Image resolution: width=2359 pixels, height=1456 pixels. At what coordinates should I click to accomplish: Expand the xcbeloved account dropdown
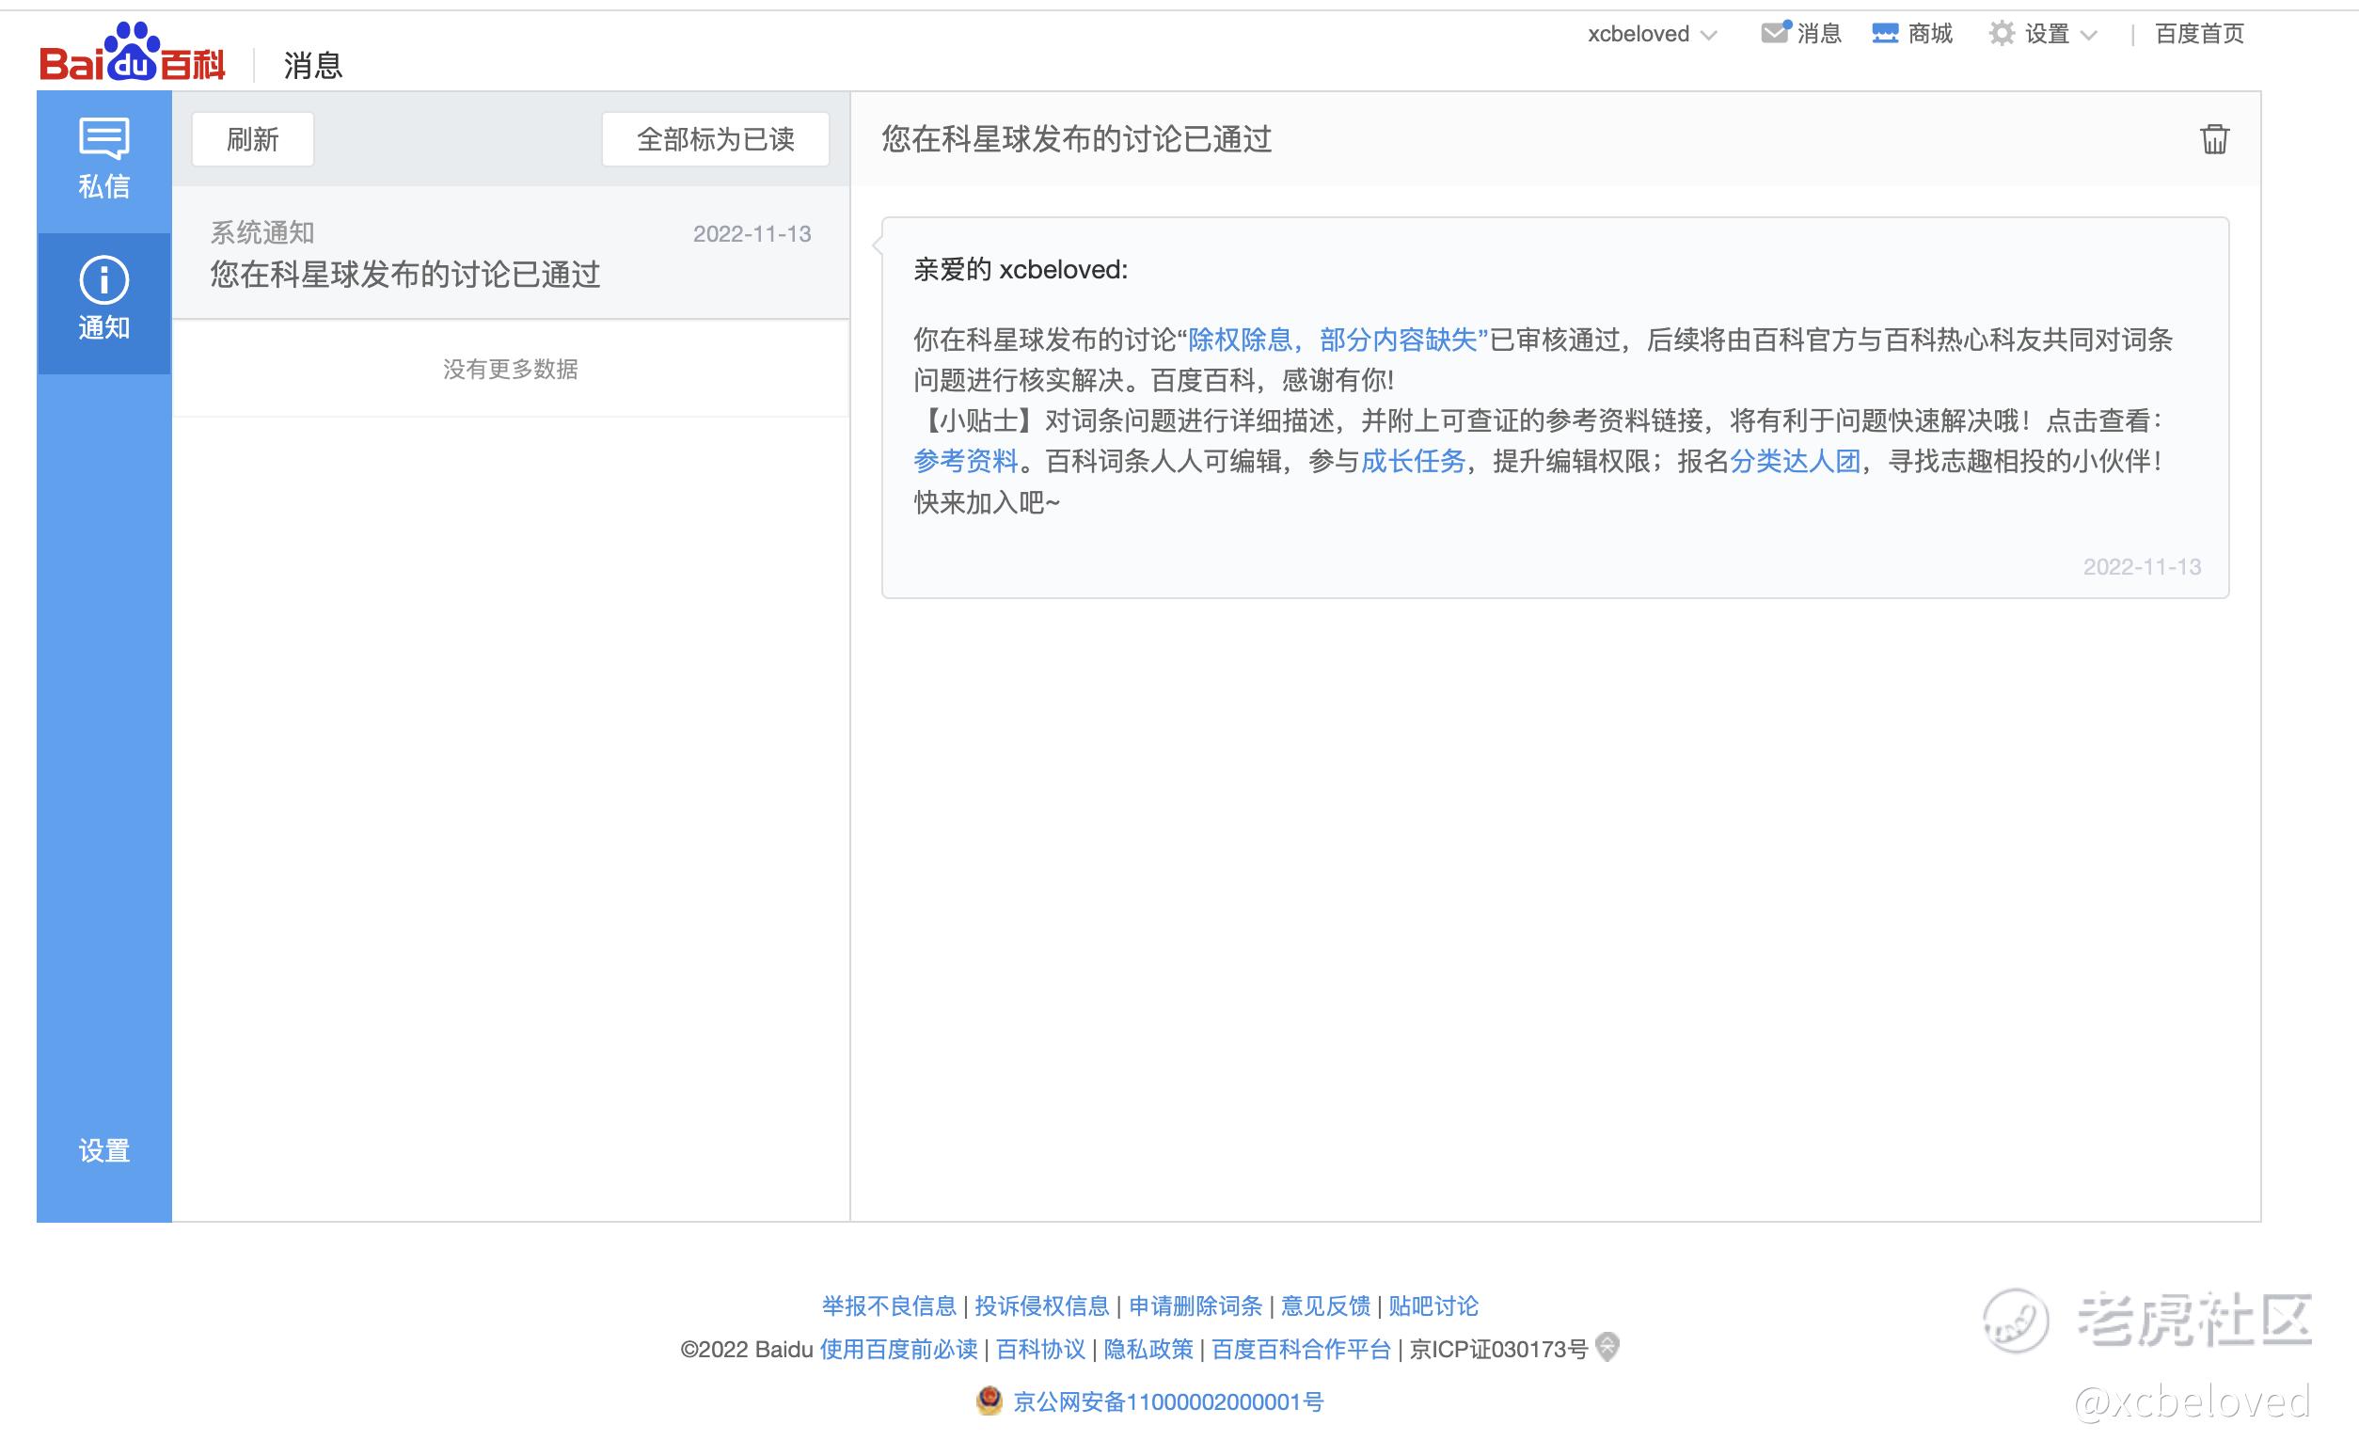pos(1710,35)
